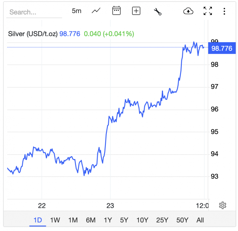
Task: Open the calendar date range picker
Action: 116,11
